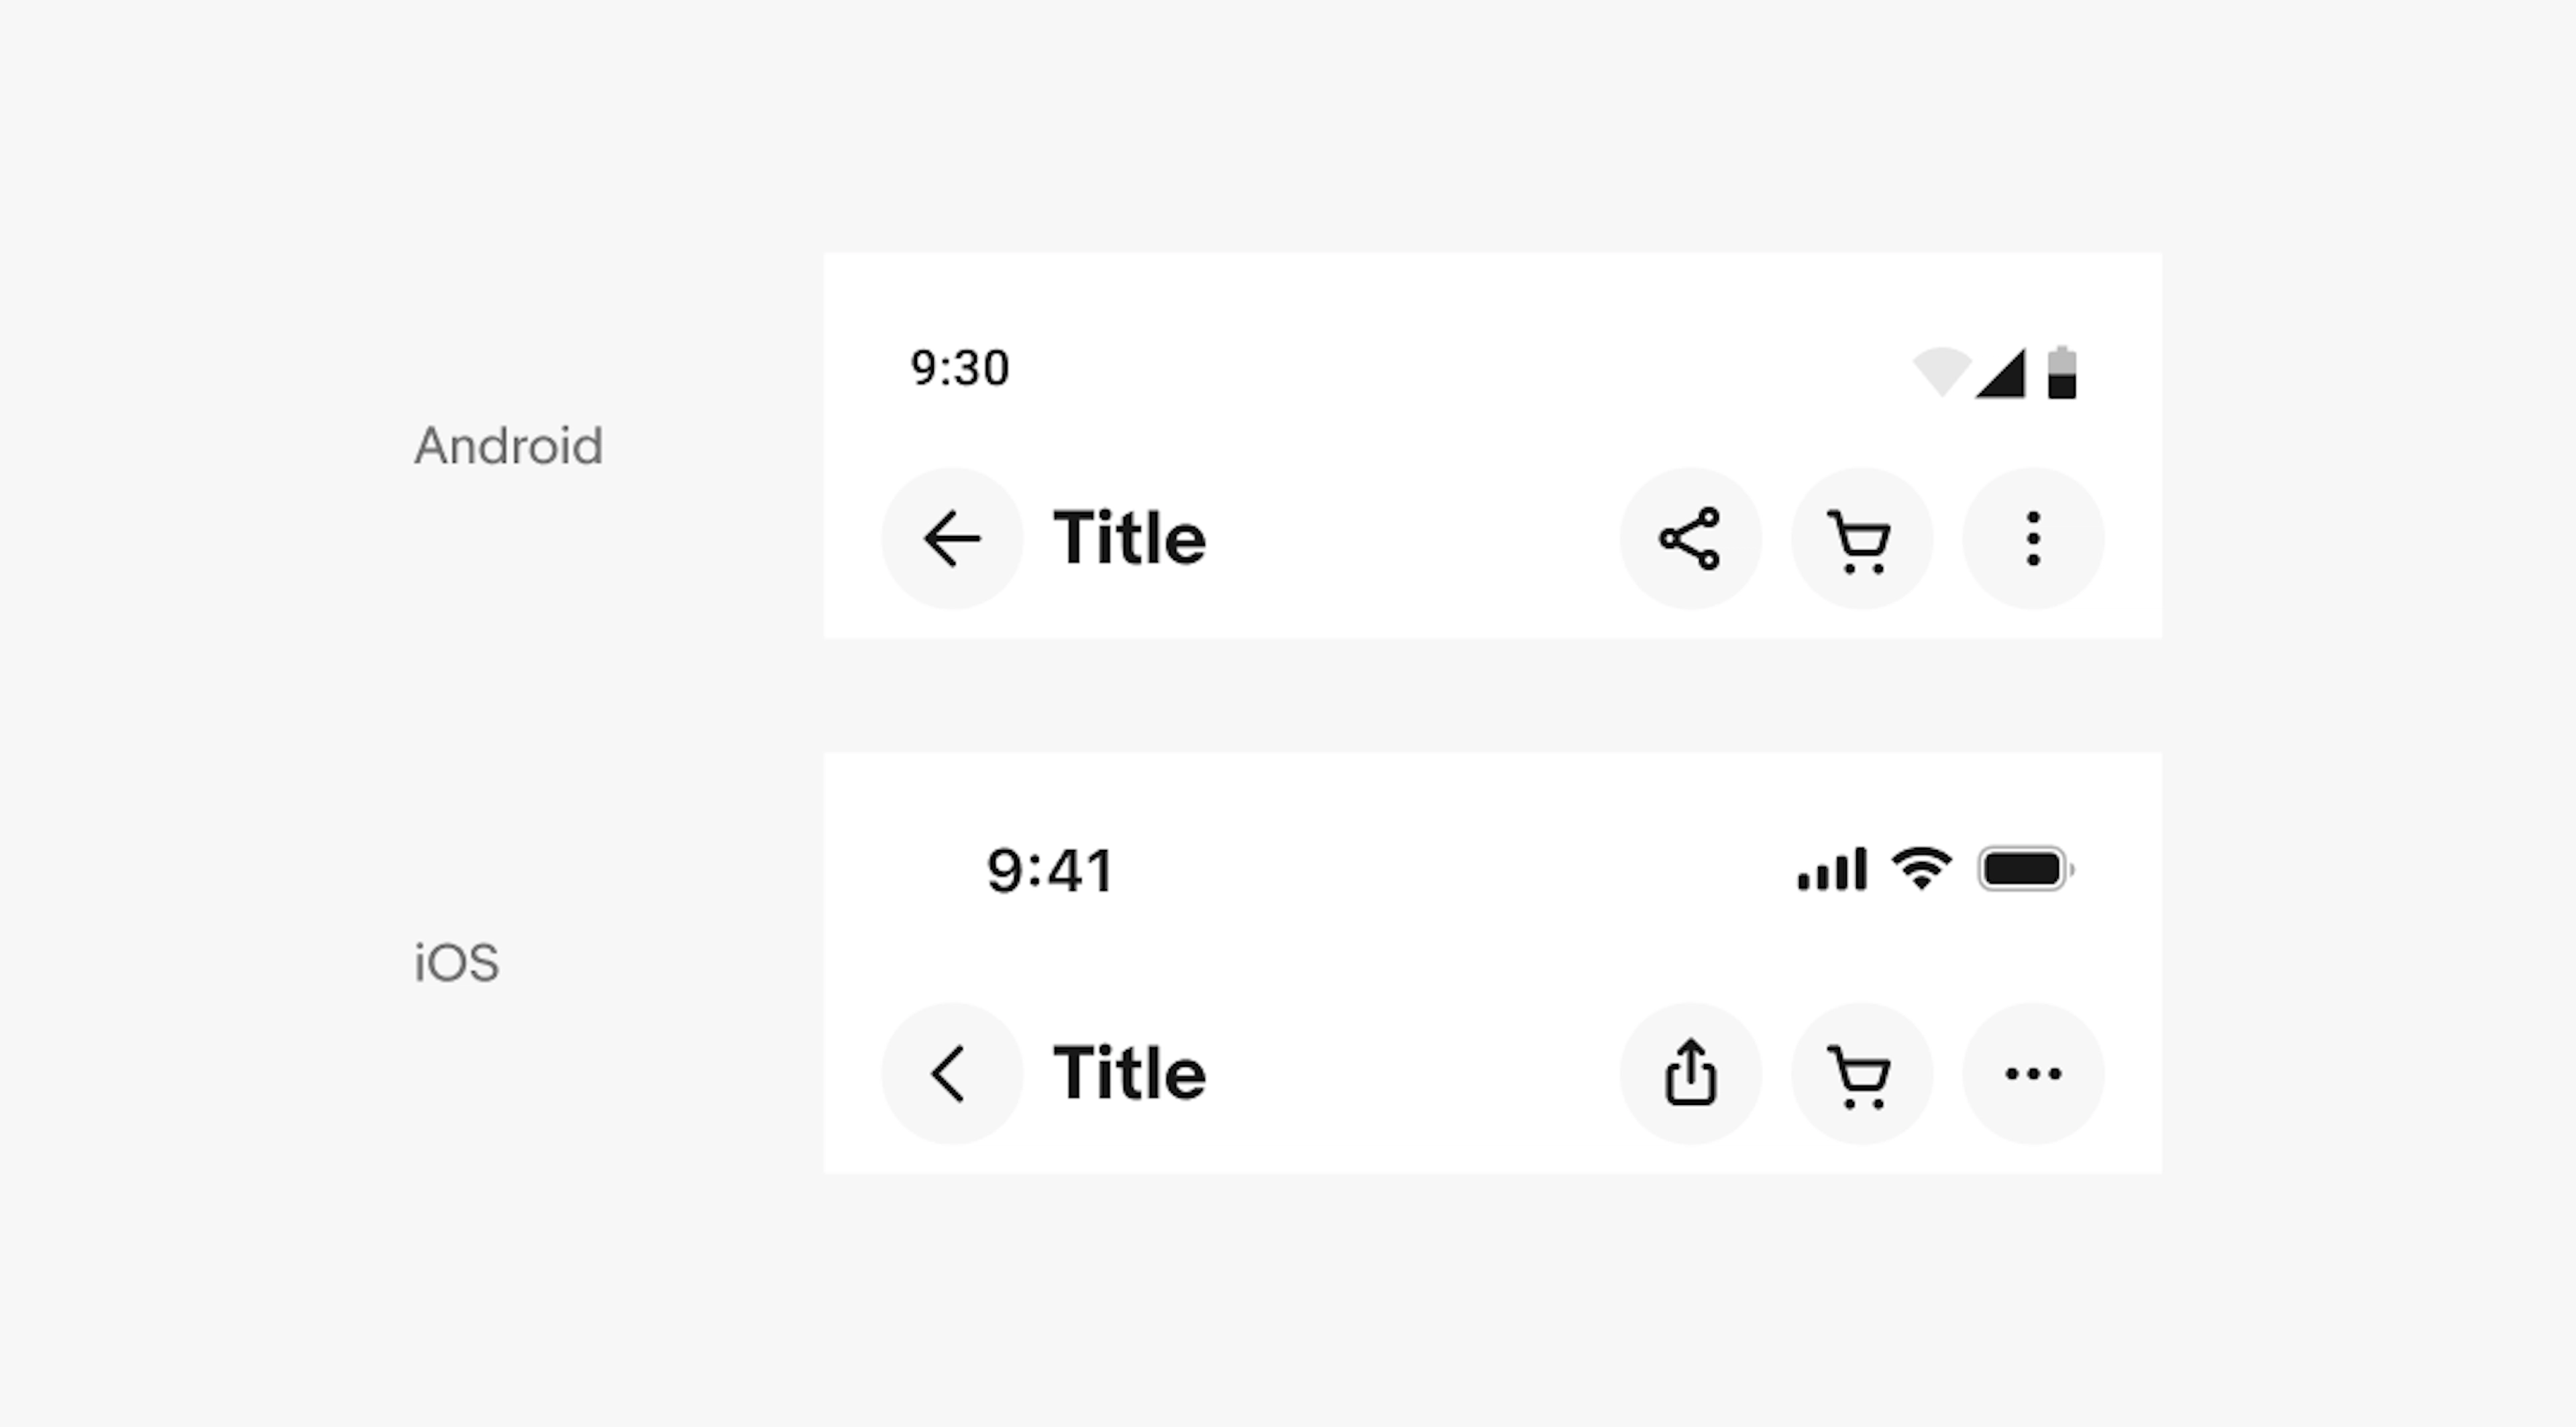Click the battery icon in the Android status bar

pyautogui.click(x=2062, y=373)
